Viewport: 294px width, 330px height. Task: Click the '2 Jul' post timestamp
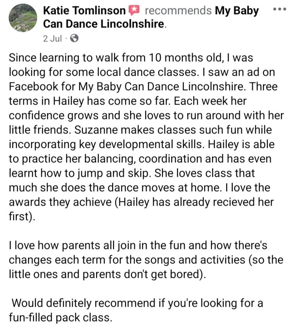point(52,38)
